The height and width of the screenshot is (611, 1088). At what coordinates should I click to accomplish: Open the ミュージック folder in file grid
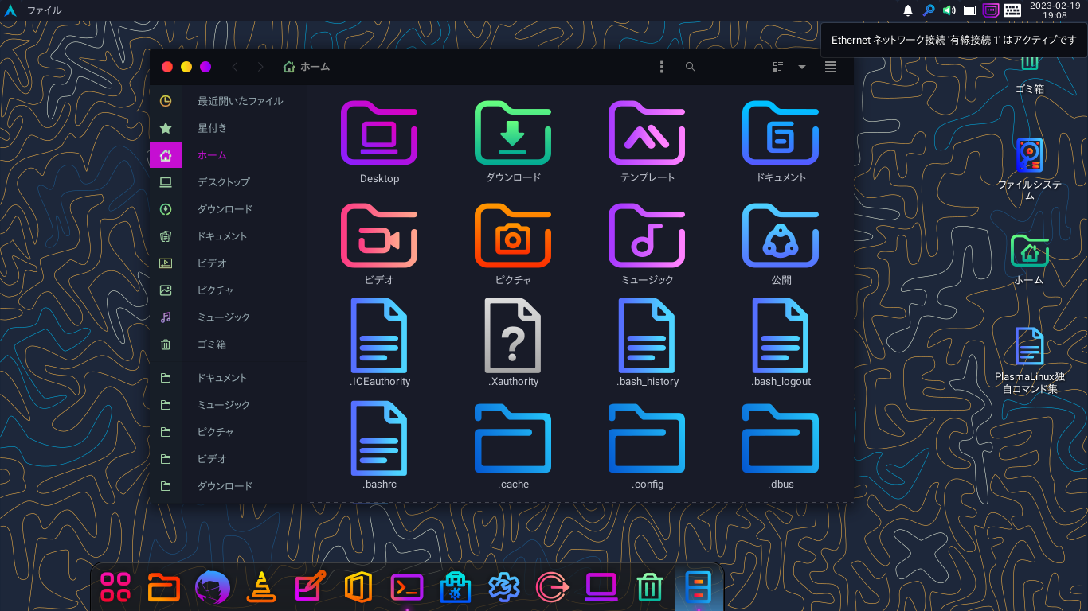647,245
